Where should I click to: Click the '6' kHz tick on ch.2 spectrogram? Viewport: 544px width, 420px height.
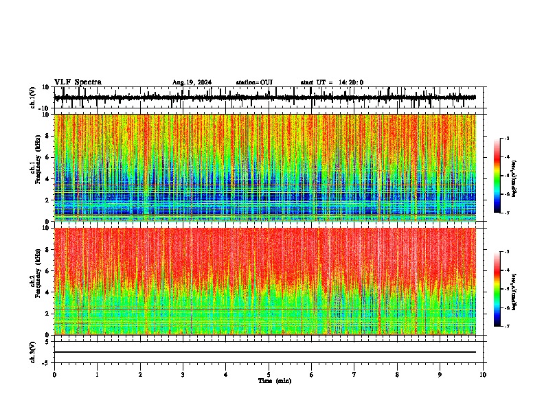click(x=47, y=271)
